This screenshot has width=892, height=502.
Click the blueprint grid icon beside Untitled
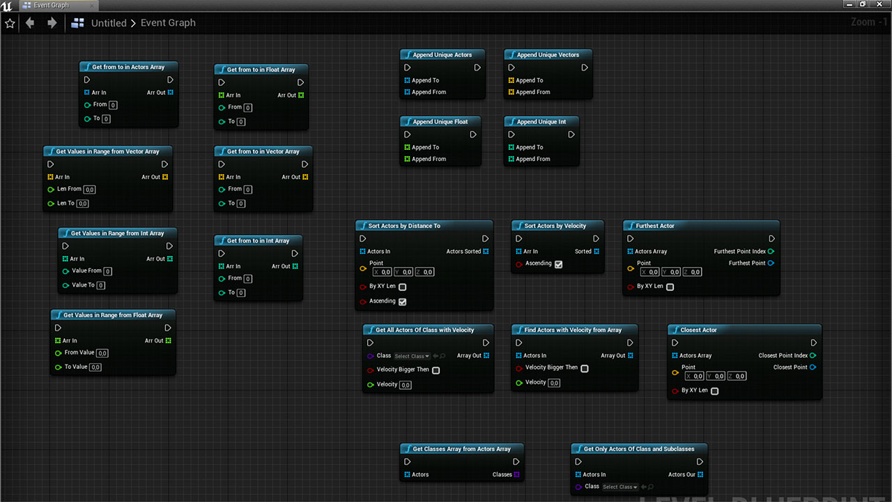[x=78, y=23]
